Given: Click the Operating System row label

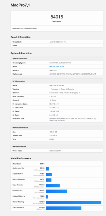Looking at the screenshot, I should (x=19, y=63).
